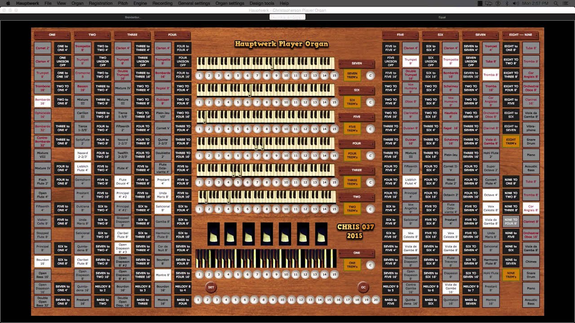Image resolution: width=575 pixels, height=323 pixels.
Task: Toggle the EIGHT TREM's tremulant
Action: click(x=511, y=141)
